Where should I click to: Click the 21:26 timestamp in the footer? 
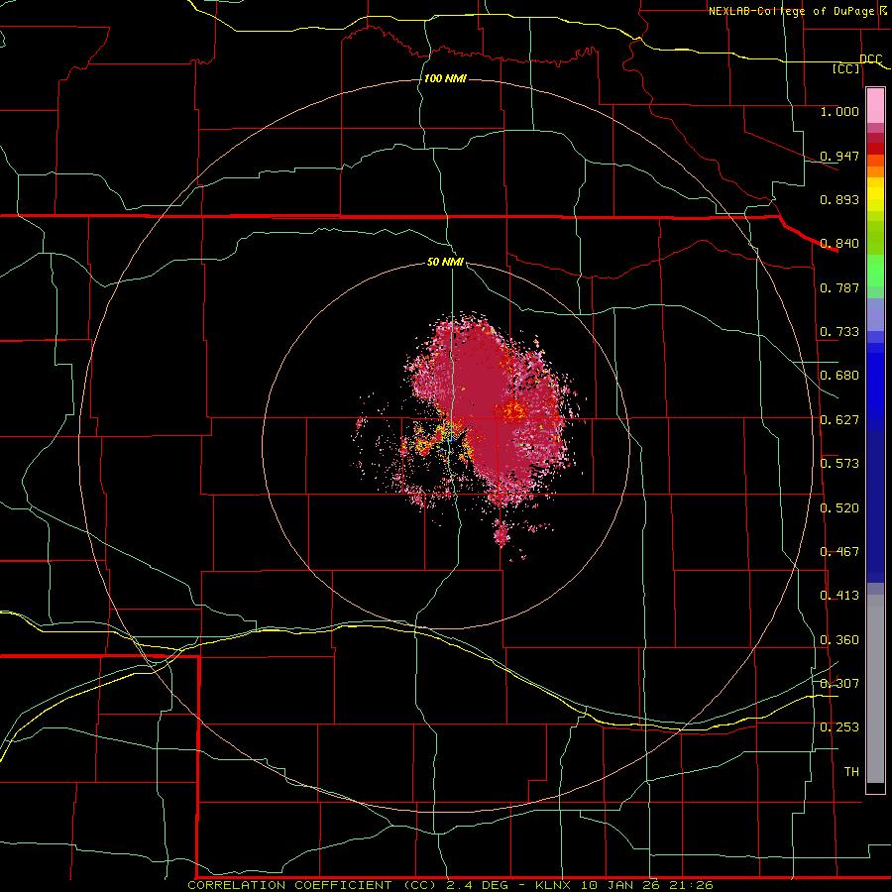click(690, 885)
